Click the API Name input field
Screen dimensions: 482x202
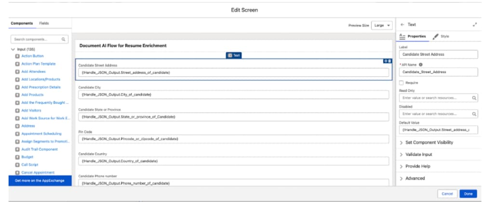[438, 72]
